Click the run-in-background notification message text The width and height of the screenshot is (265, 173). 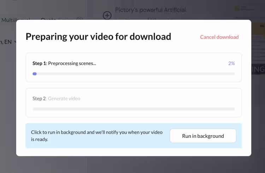coord(97,136)
